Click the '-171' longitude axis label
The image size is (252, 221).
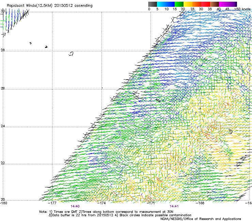[151, 203]
